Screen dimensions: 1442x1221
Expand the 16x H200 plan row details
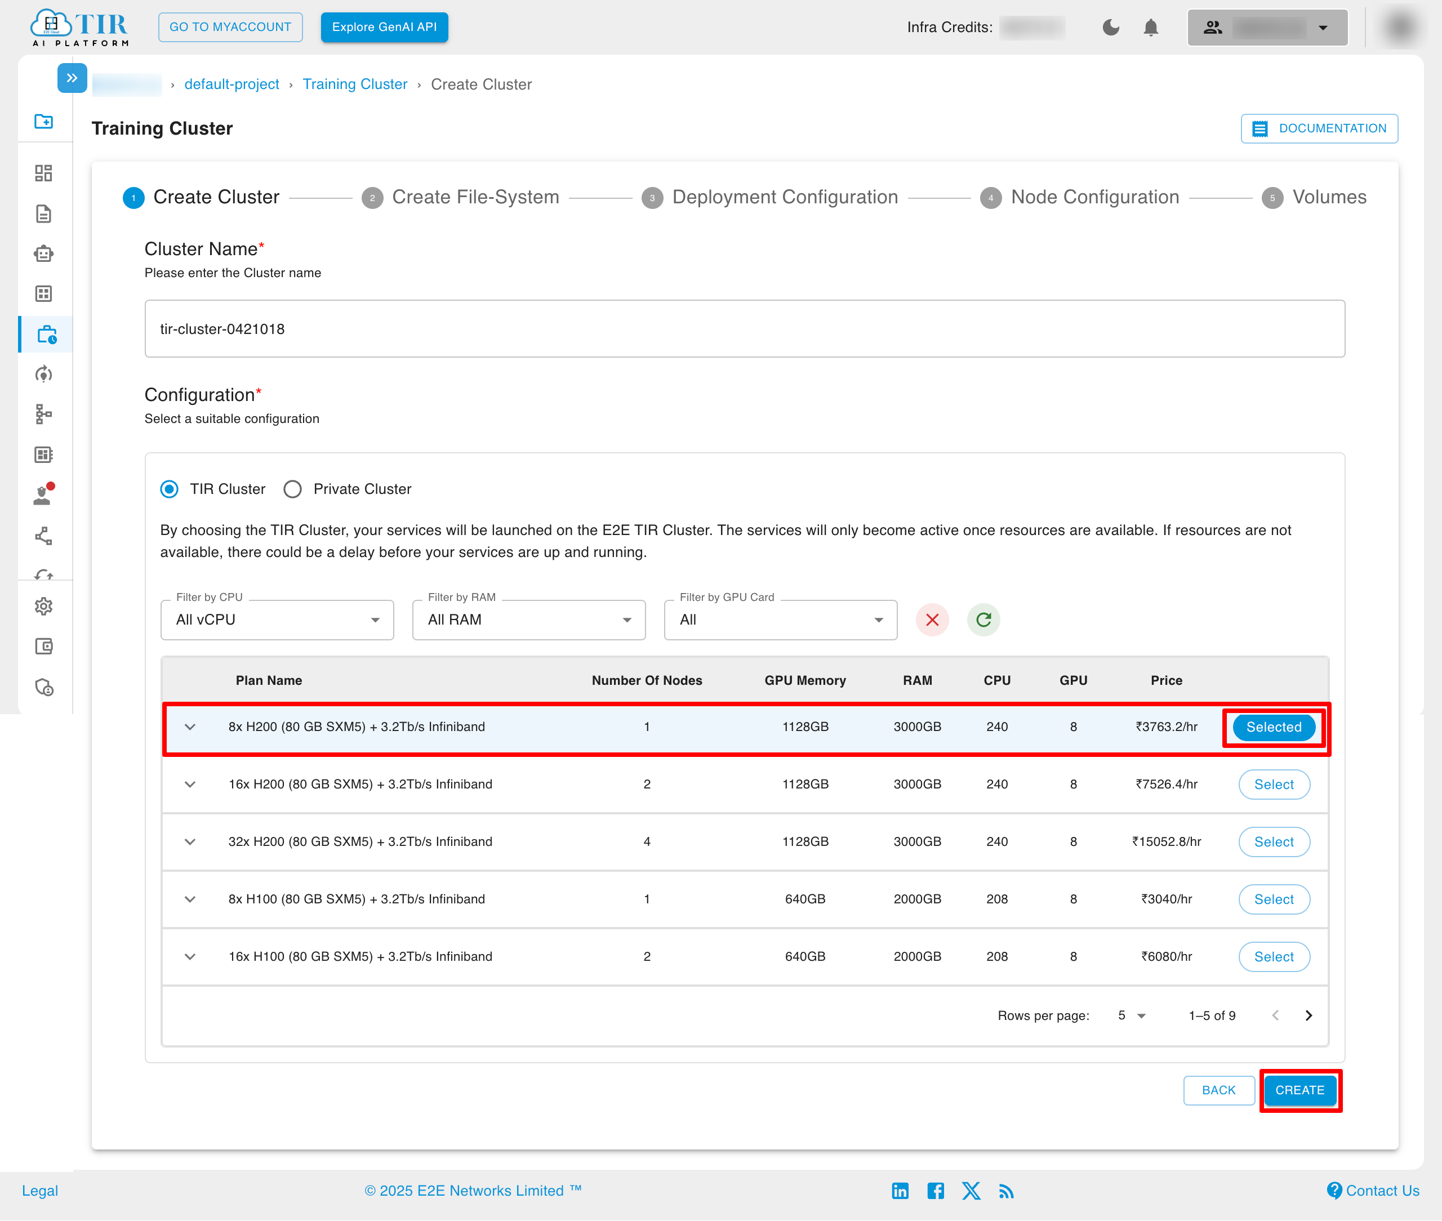click(190, 784)
